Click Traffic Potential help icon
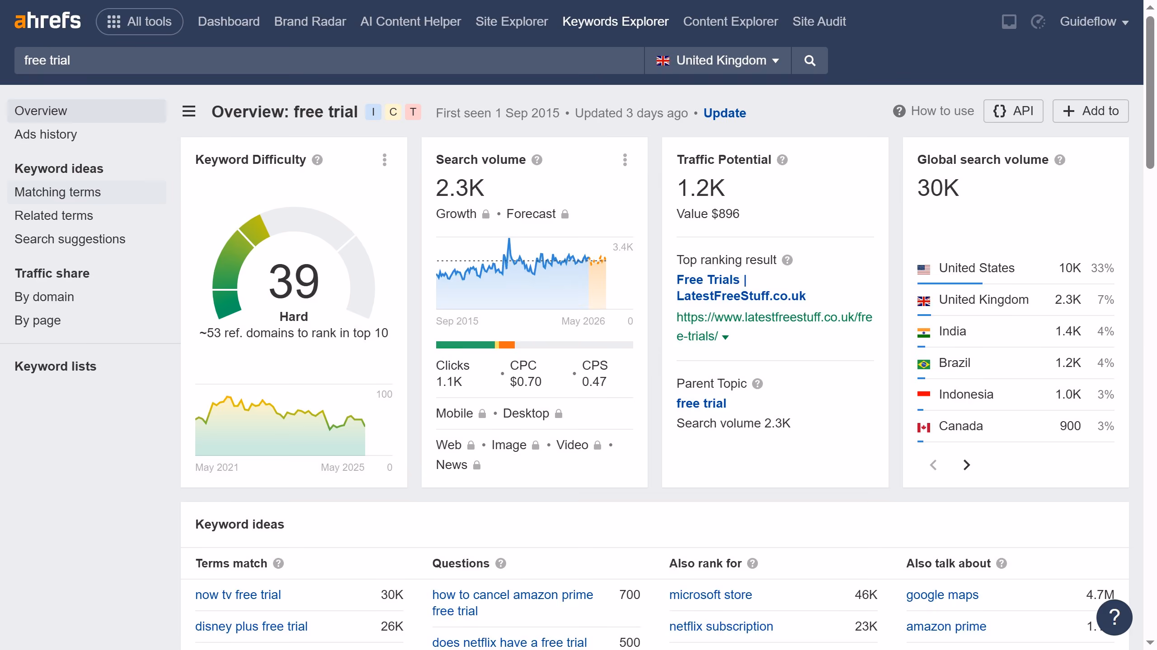Image resolution: width=1157 pixels, height=650 pixels. (782, 160)
